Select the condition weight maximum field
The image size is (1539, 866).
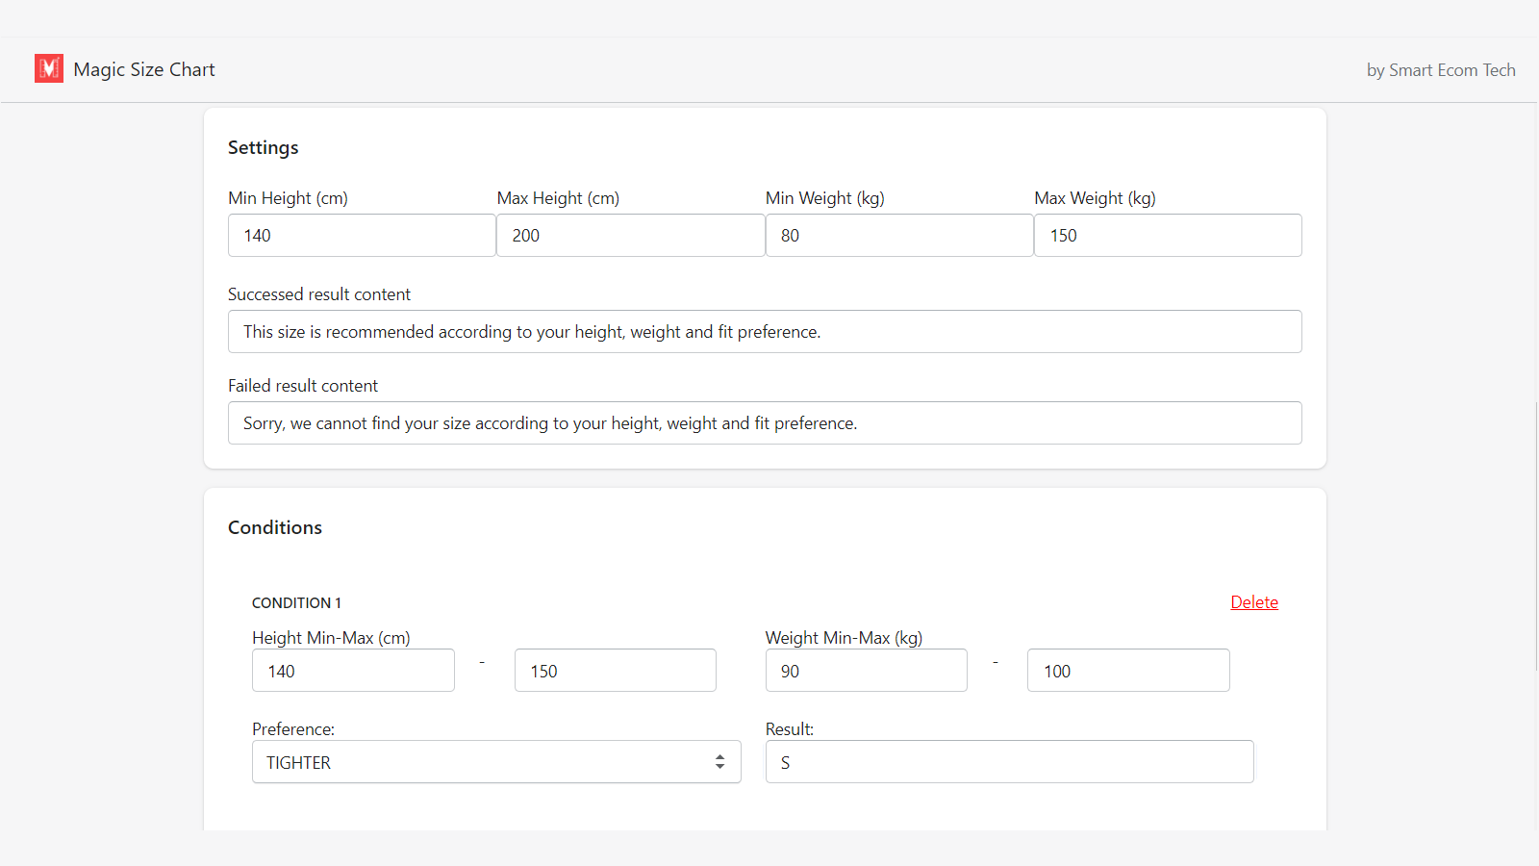coord(1127,671)
